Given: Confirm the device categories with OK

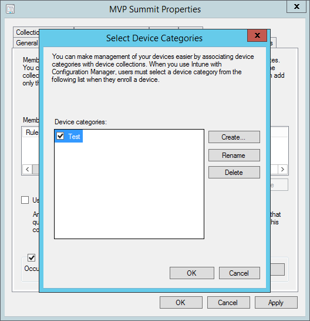Looking at the screenshot, I should tap(192, 273).
